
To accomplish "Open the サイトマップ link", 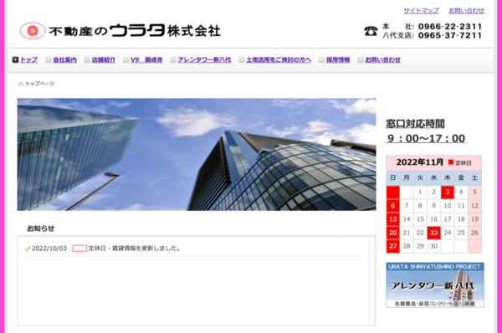I will (x=421, y=11).
